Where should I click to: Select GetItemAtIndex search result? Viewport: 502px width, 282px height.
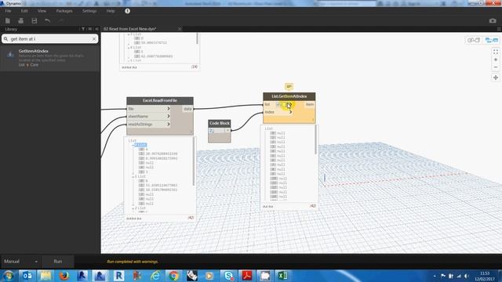[x=50, y=58]
